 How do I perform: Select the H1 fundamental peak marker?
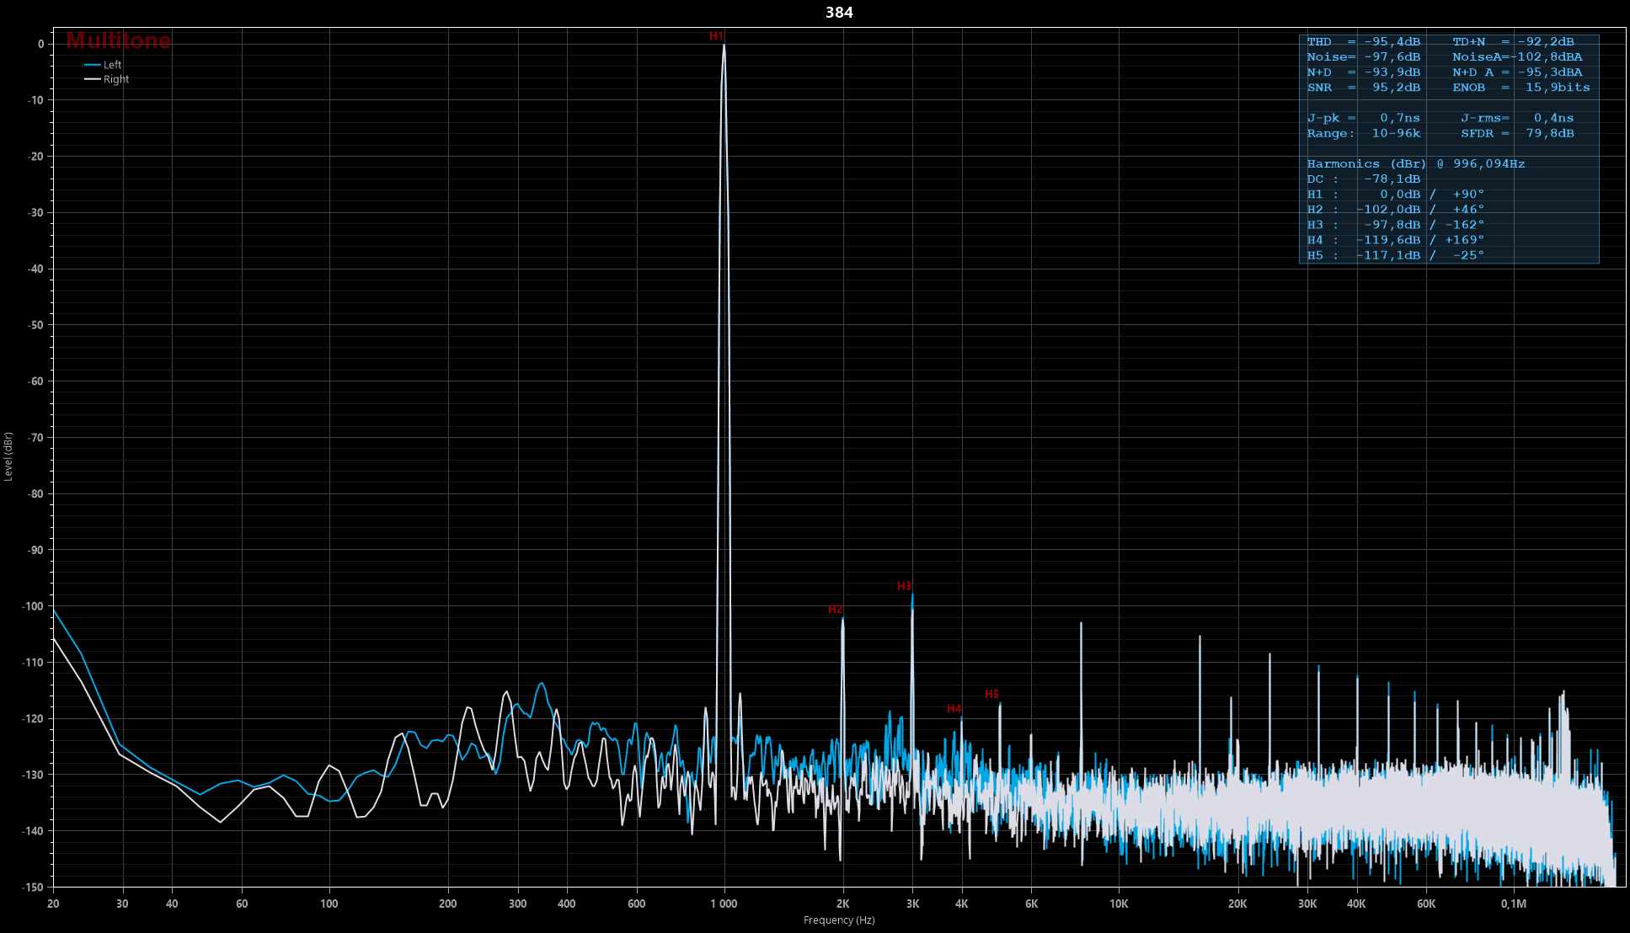[x=716, y=36]
